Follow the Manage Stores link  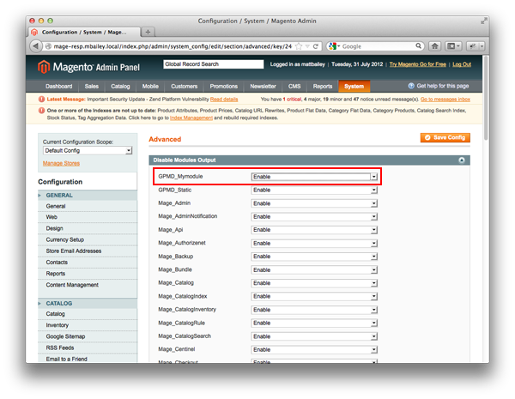(x=61, y=163)
